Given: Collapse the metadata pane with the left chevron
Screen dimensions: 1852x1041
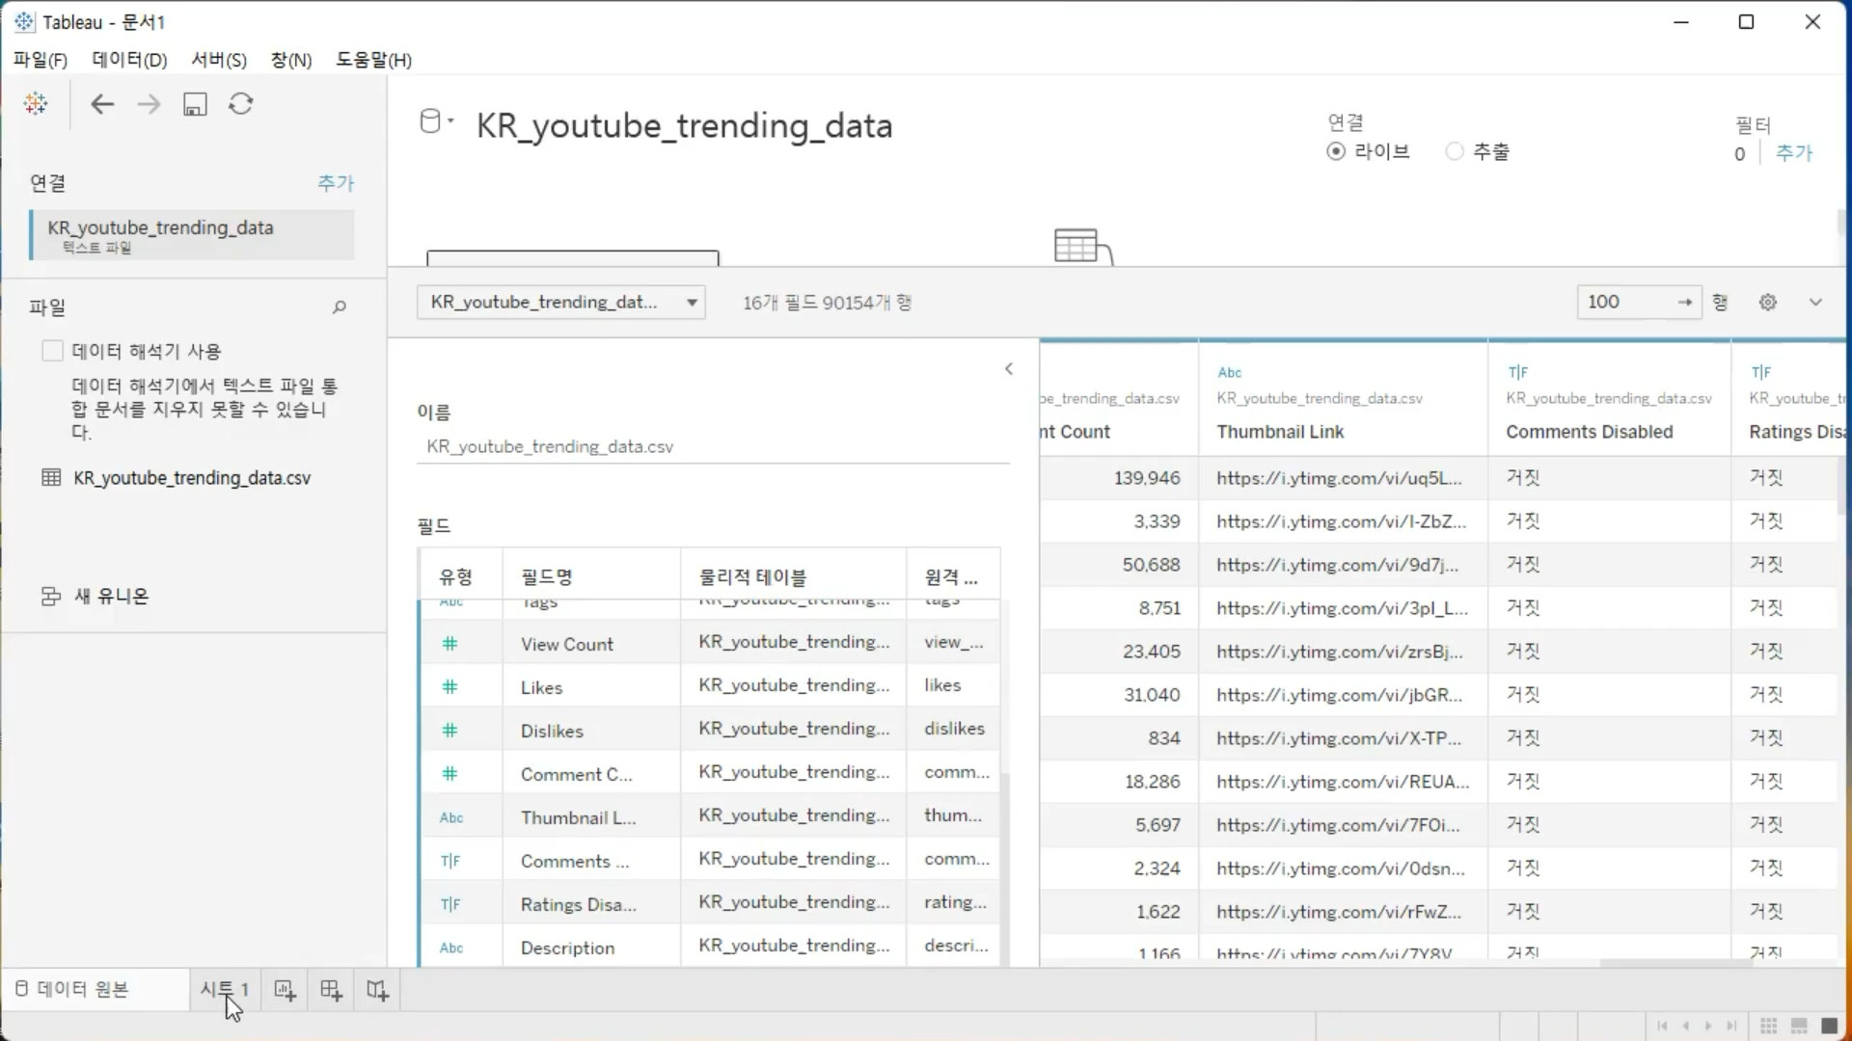Looking at the screenshot, I should coord(1009,369).
